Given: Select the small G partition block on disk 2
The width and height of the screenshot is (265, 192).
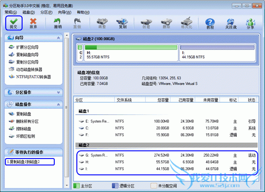Looking at the screenshot, I should coord(80,53).
